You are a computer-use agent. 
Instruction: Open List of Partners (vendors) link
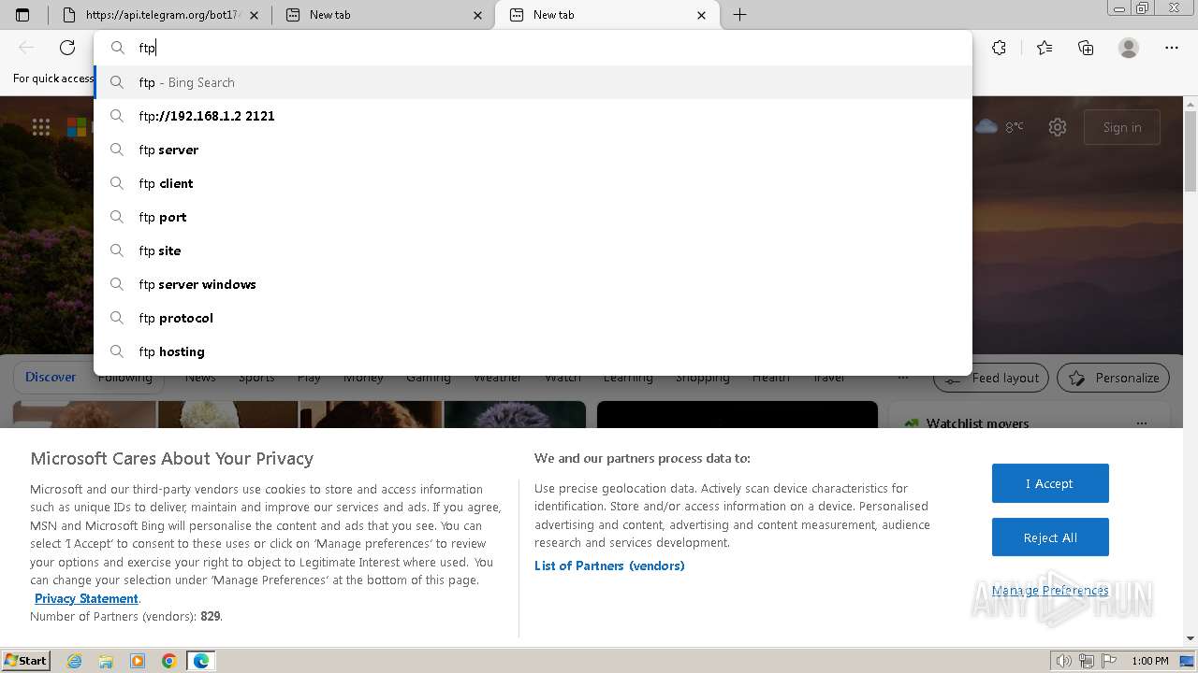(x=609, y=566)
